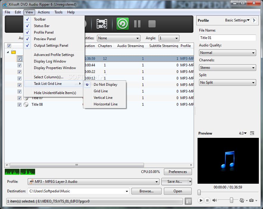Viewport: 263px width, 209px height.
Task: Open the Audio Quality dropdown
Action: click(x=227, y=53)
